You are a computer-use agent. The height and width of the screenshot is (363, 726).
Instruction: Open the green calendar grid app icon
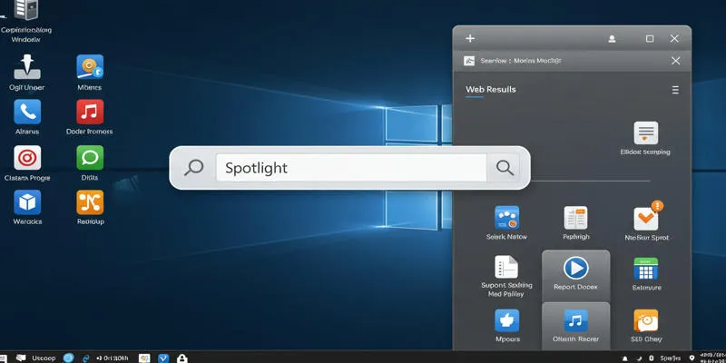tap(646, 268)
